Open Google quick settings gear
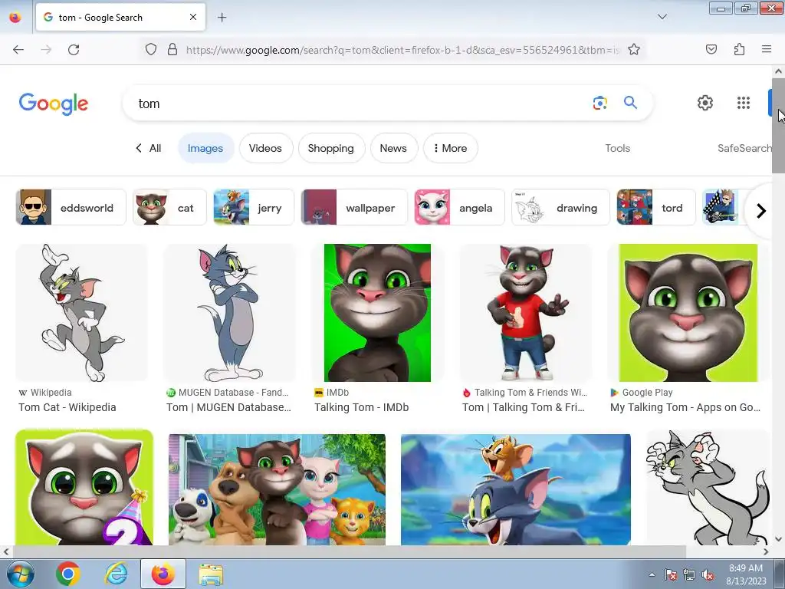This screenshot has width=785, height=589. 705,103
